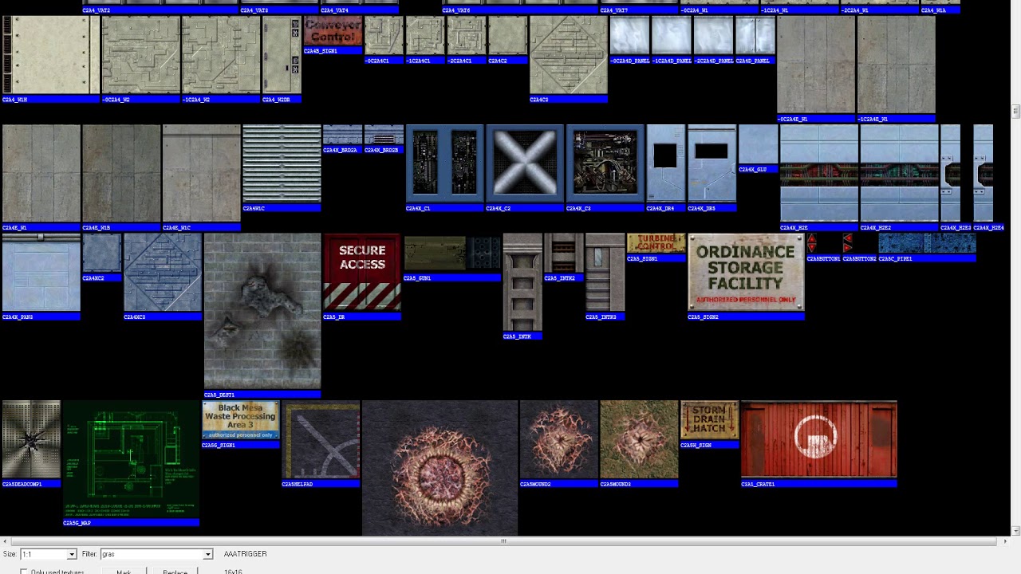Choose the C2A5_INTK3 texture
This screenshot has width=1021, height=574.
point(605,273)
